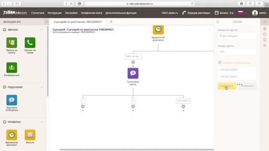Screen dimensions: 269x151
Task: Show Safari tab overview
Action: [259, 4]
